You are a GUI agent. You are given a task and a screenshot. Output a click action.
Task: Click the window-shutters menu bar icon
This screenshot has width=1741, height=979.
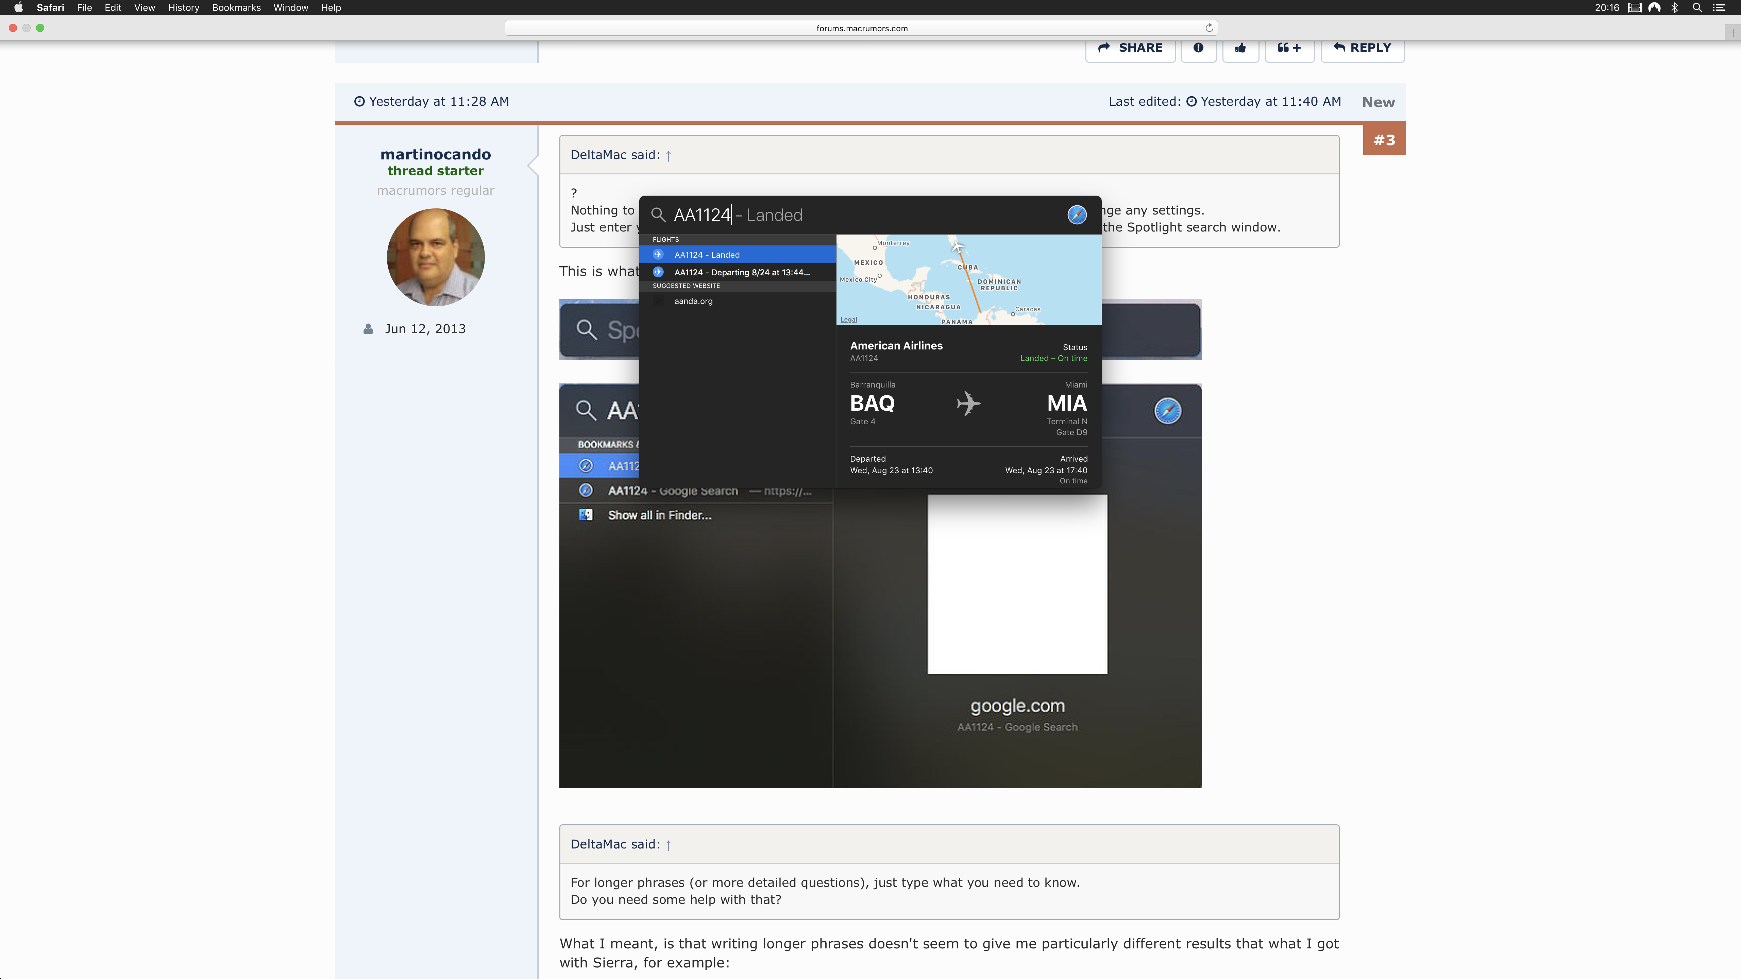[x=1635, y=7]
